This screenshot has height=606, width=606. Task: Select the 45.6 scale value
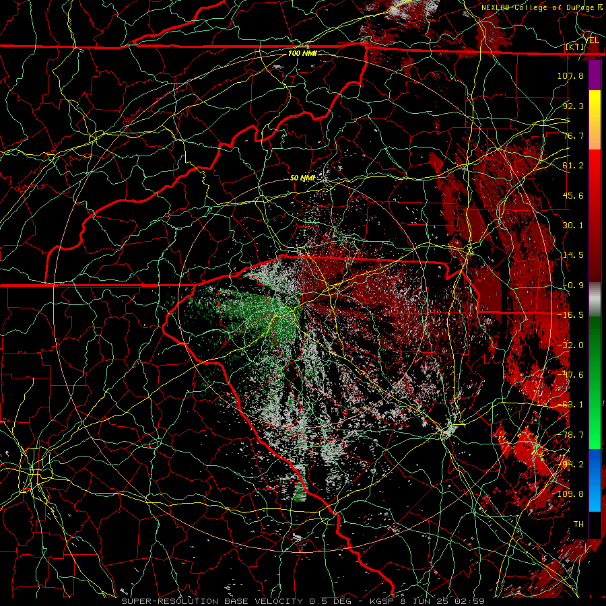click(x=573, y=195)
